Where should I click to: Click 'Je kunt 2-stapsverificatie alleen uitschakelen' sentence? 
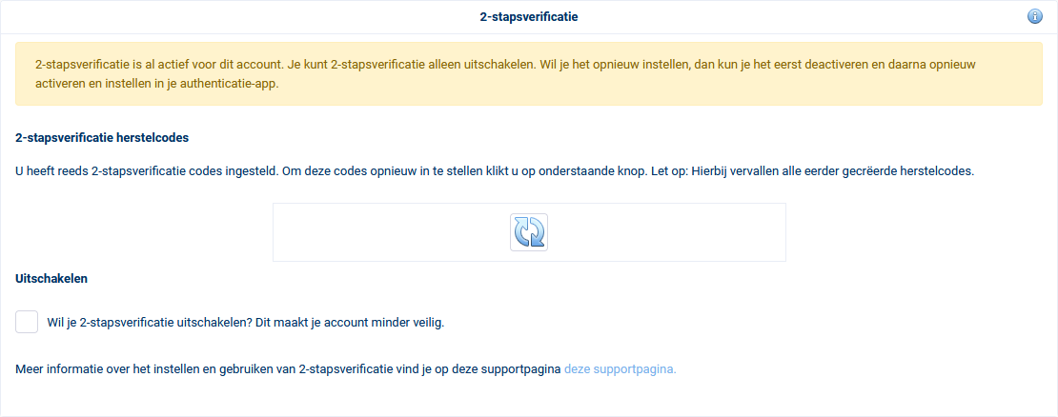click(x=381, y=66)
